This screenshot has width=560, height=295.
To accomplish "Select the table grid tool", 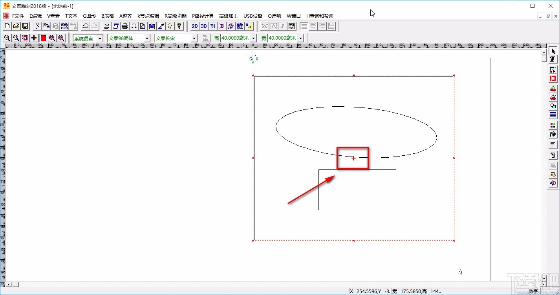I will [x=553, y=115].
